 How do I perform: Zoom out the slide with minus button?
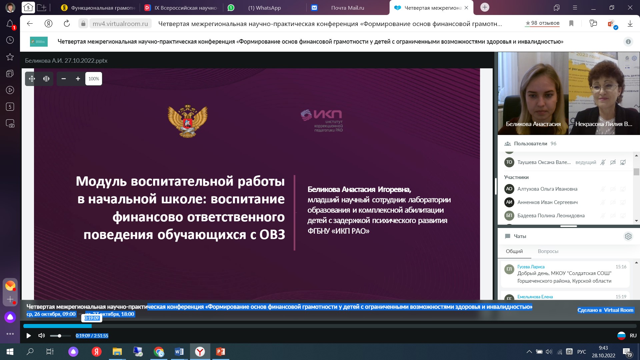(64, 79)
